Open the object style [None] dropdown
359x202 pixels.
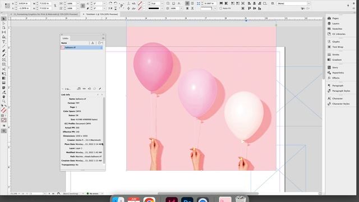pos(309,3)
